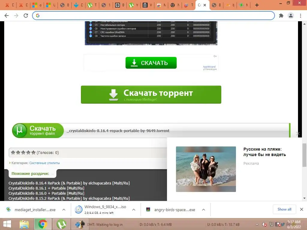Click the crystaldiskinfo .torrent file link
The height and width of the screenshot is (230, 307).
(118, 131)
